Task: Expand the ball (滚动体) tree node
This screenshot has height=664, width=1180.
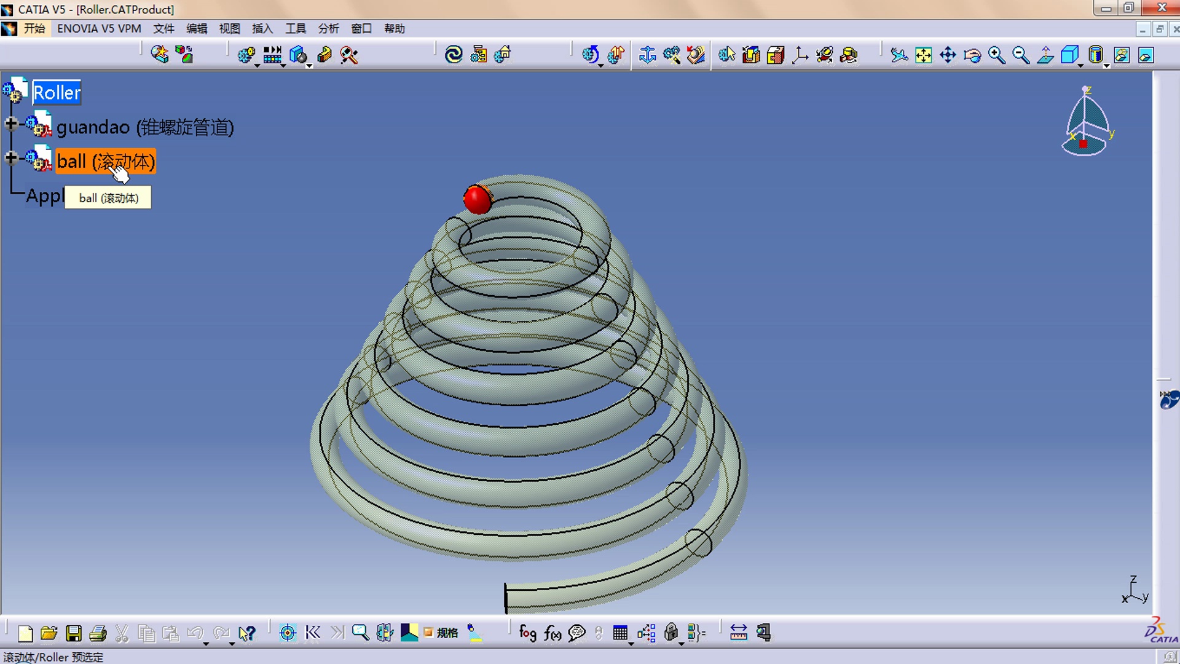Action: pos(10,159)
